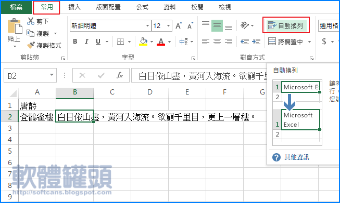The height and width of the screenshot is (203, 340).
Task: Select column E header
Action: (187, 92)
